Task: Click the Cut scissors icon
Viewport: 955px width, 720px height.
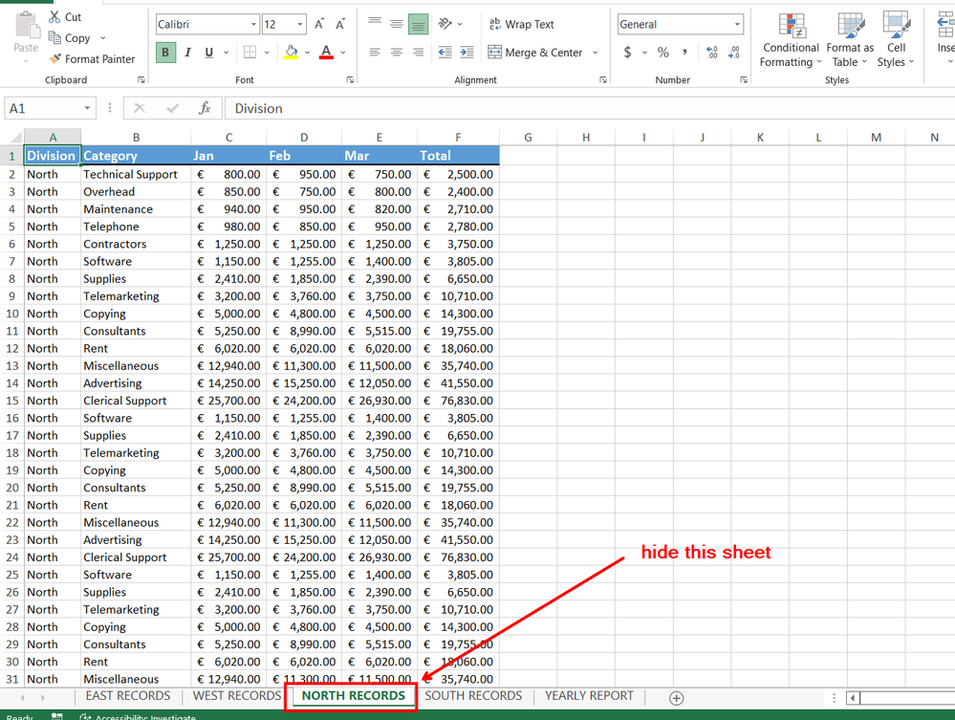Action: coord(54,17)
